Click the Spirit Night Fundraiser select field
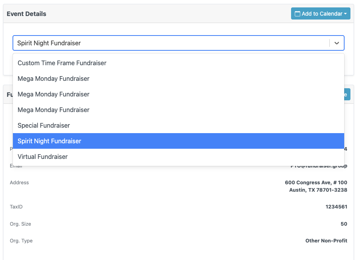Screen dimensions: 361x260 179,43
